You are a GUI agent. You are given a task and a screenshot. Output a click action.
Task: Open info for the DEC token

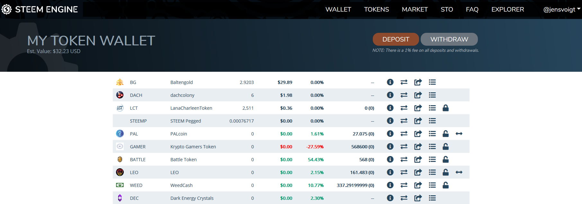pyautogui.click(x=390, y=198)
